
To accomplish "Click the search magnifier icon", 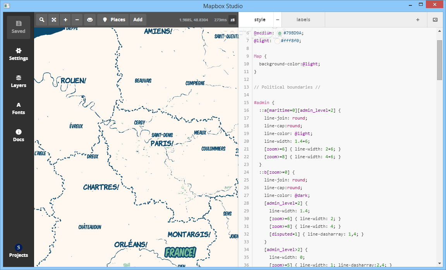I will (42, 20).
